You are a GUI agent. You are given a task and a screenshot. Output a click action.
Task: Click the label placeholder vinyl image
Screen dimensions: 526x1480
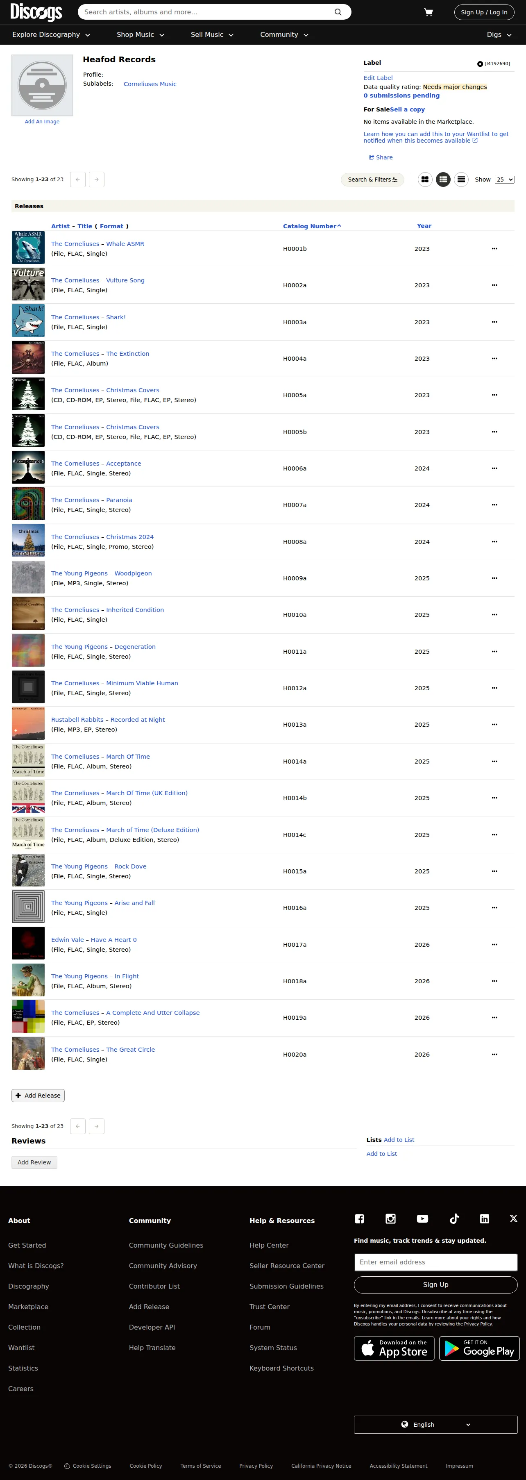pos(42,86)
